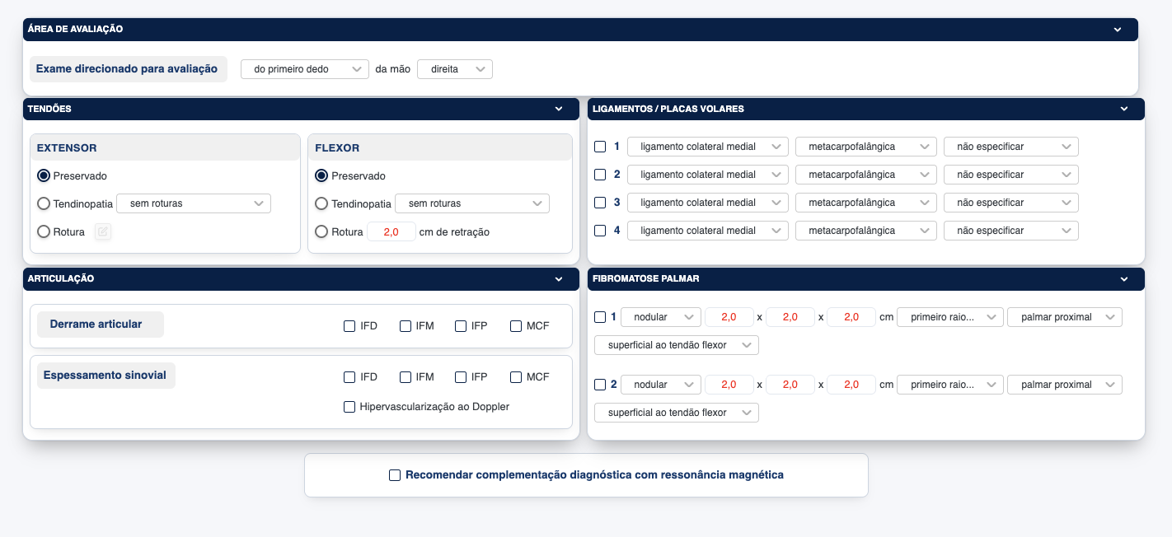The image size is (1172, 537).
Task: Open the 'direita' hand side dropdown
Action: 454,70
